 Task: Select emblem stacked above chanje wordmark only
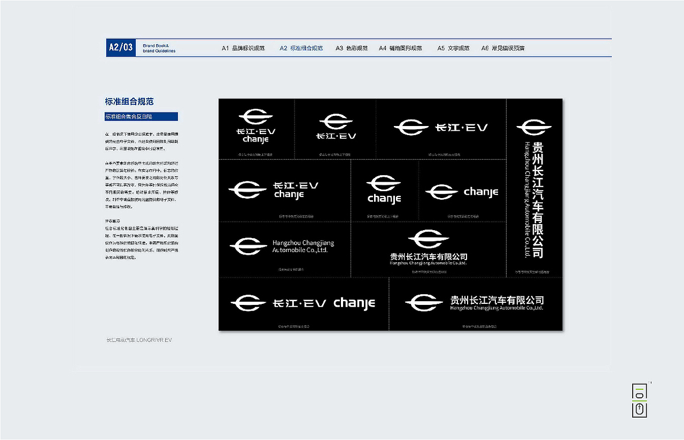(384, 189)
